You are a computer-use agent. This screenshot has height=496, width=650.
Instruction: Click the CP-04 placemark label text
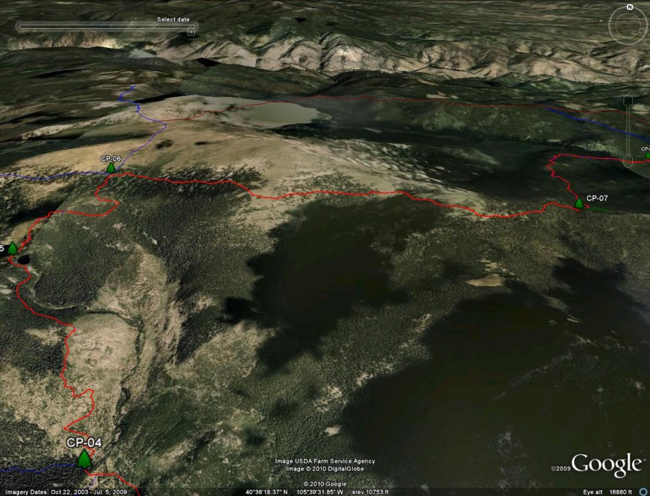pos(84,443)
